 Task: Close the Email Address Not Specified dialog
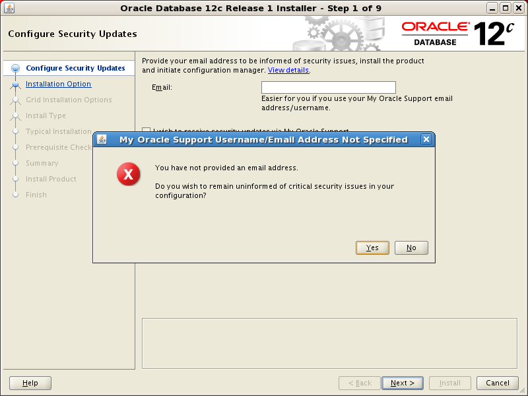[x=426, y=139]
